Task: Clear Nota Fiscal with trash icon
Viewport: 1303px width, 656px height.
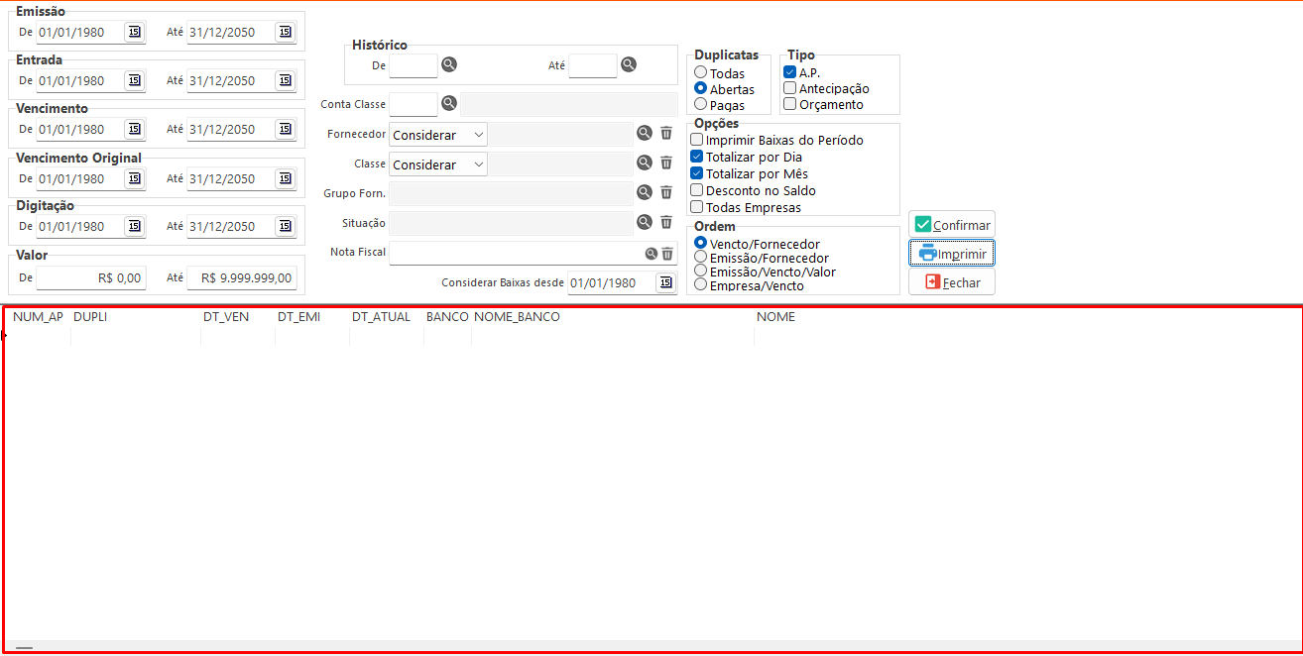Action: [667, 254]
